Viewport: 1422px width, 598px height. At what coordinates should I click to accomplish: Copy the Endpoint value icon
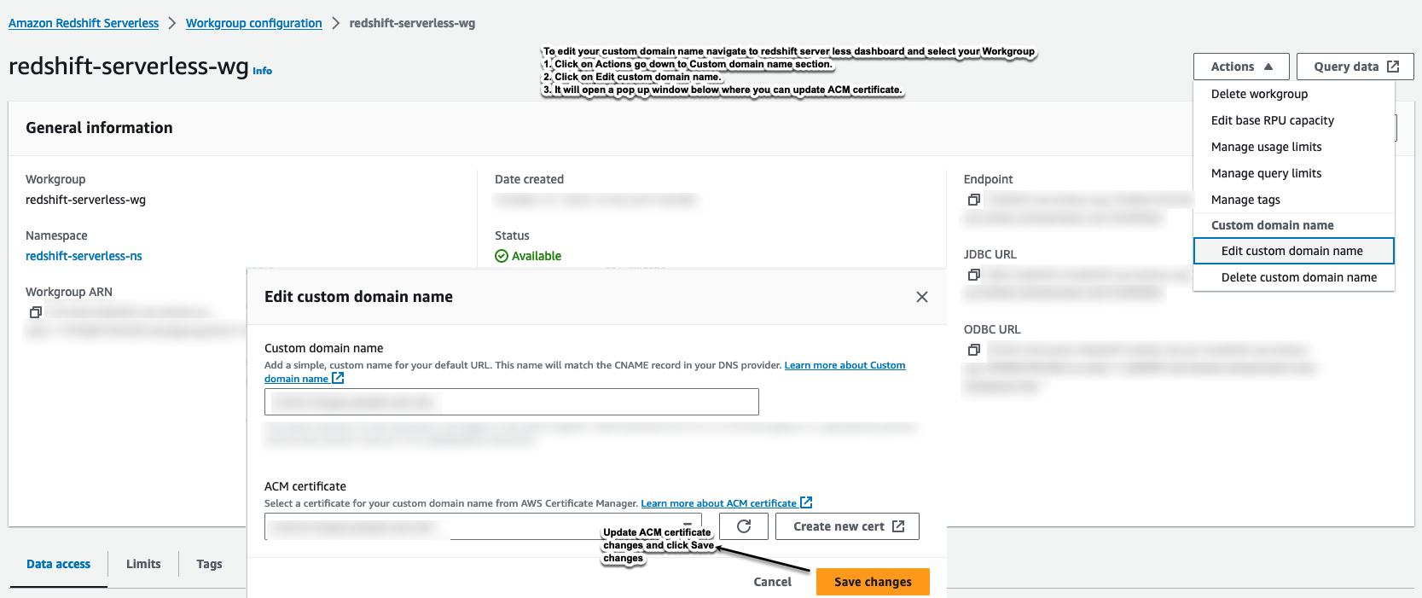click(x=973, y=200)
